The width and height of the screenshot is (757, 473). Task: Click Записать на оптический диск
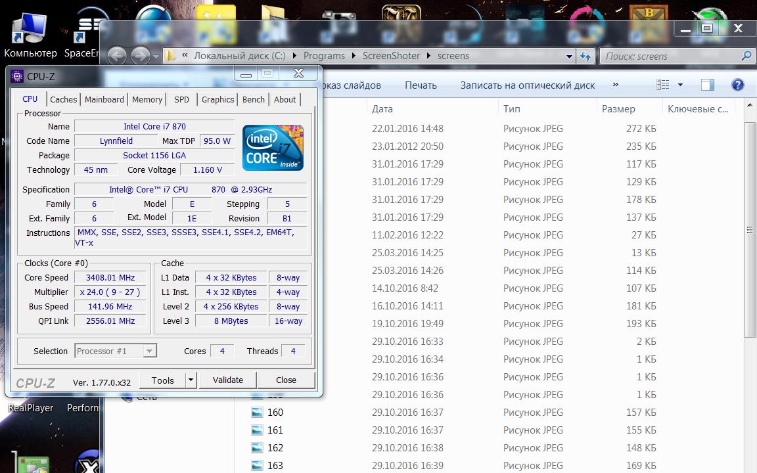click(x=527, y=85)
